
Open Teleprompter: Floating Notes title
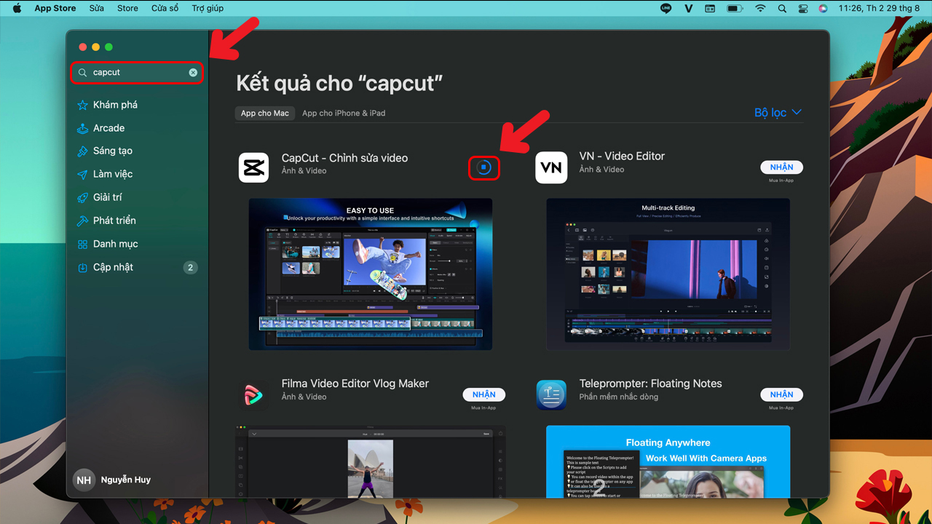tap(650, 384)
